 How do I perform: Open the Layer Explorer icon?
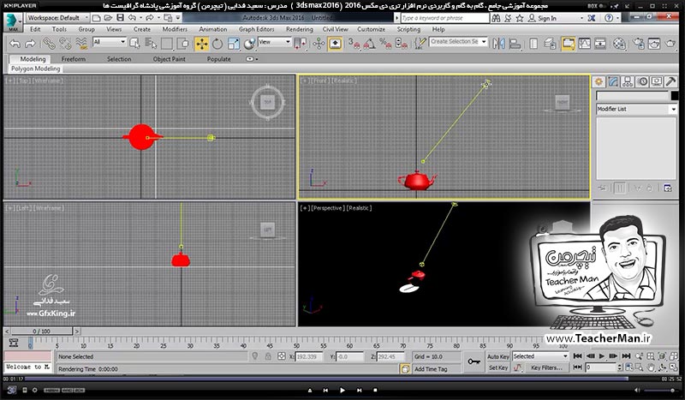pos(550,44)
